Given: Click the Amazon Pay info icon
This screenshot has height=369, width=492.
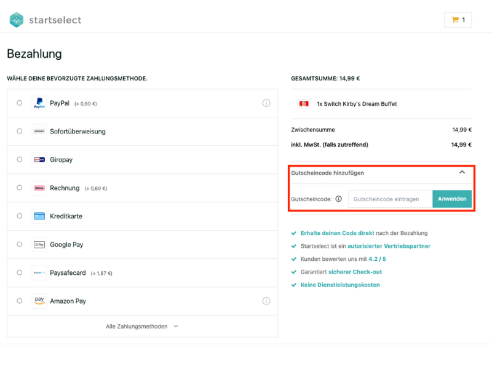Looking at the screenshot, I should coord(266,301).
